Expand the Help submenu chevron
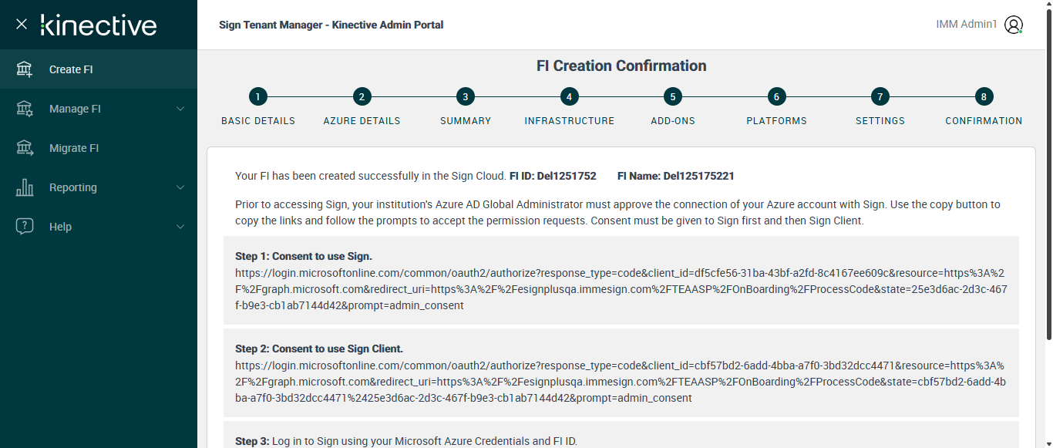The height and width of the screenshot is (448, 1053). 180,227
